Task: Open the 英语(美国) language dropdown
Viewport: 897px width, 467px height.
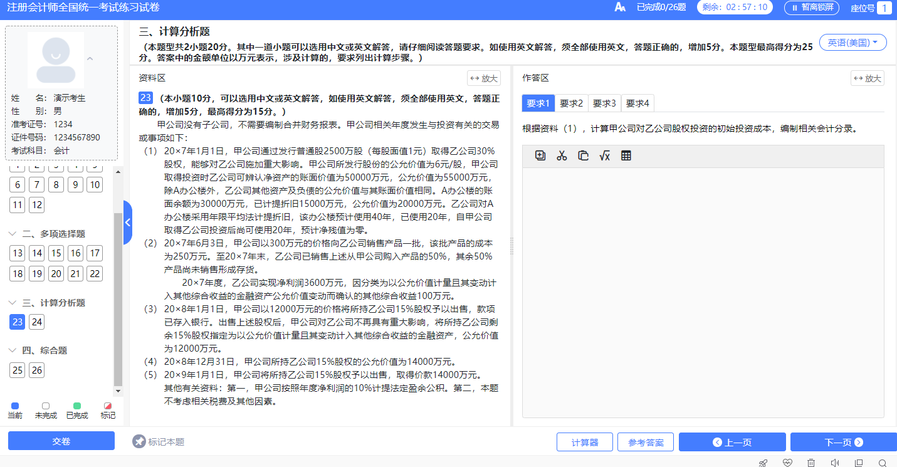Action: 852,43
